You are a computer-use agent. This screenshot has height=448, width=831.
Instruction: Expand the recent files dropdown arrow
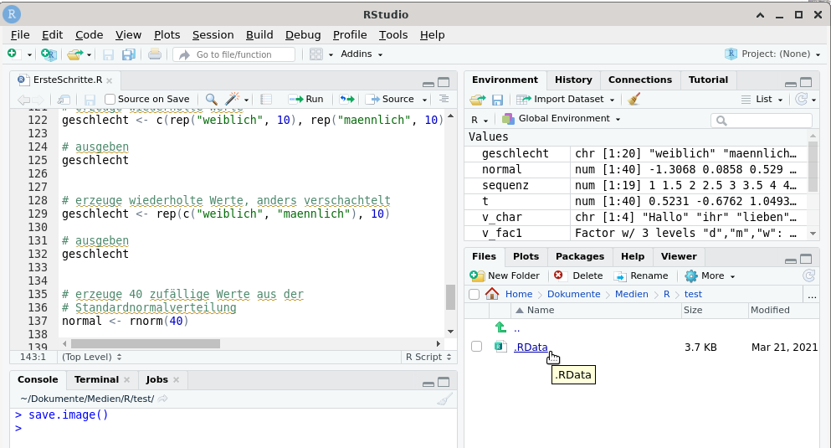click(x=89, y=54)
